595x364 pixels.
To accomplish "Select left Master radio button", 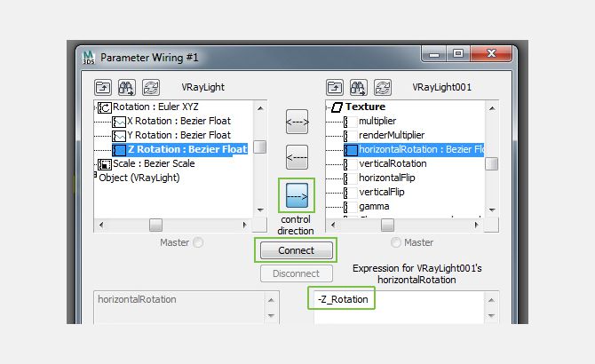I will click(198, 242).
